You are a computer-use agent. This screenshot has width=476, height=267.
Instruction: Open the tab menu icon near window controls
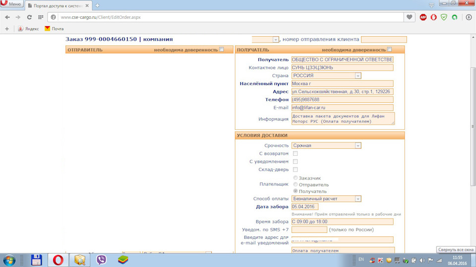pyautogui.click(x=431, y=5)
